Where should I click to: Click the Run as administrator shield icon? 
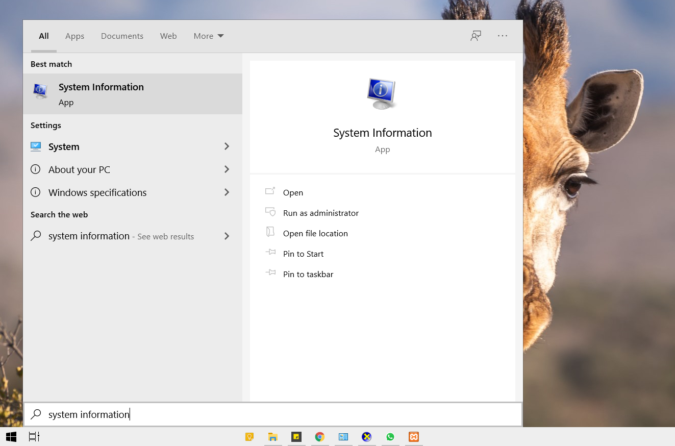[x=270, y=212]
